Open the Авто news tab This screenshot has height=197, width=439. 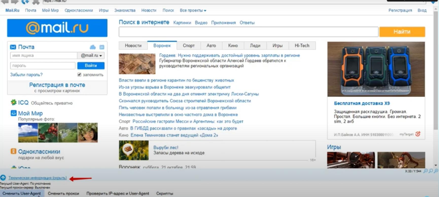tap(211, 46)
